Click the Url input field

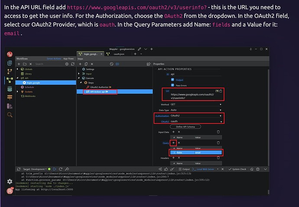coord(192,96)
